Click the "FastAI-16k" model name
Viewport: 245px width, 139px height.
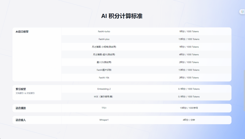point(104,77)
